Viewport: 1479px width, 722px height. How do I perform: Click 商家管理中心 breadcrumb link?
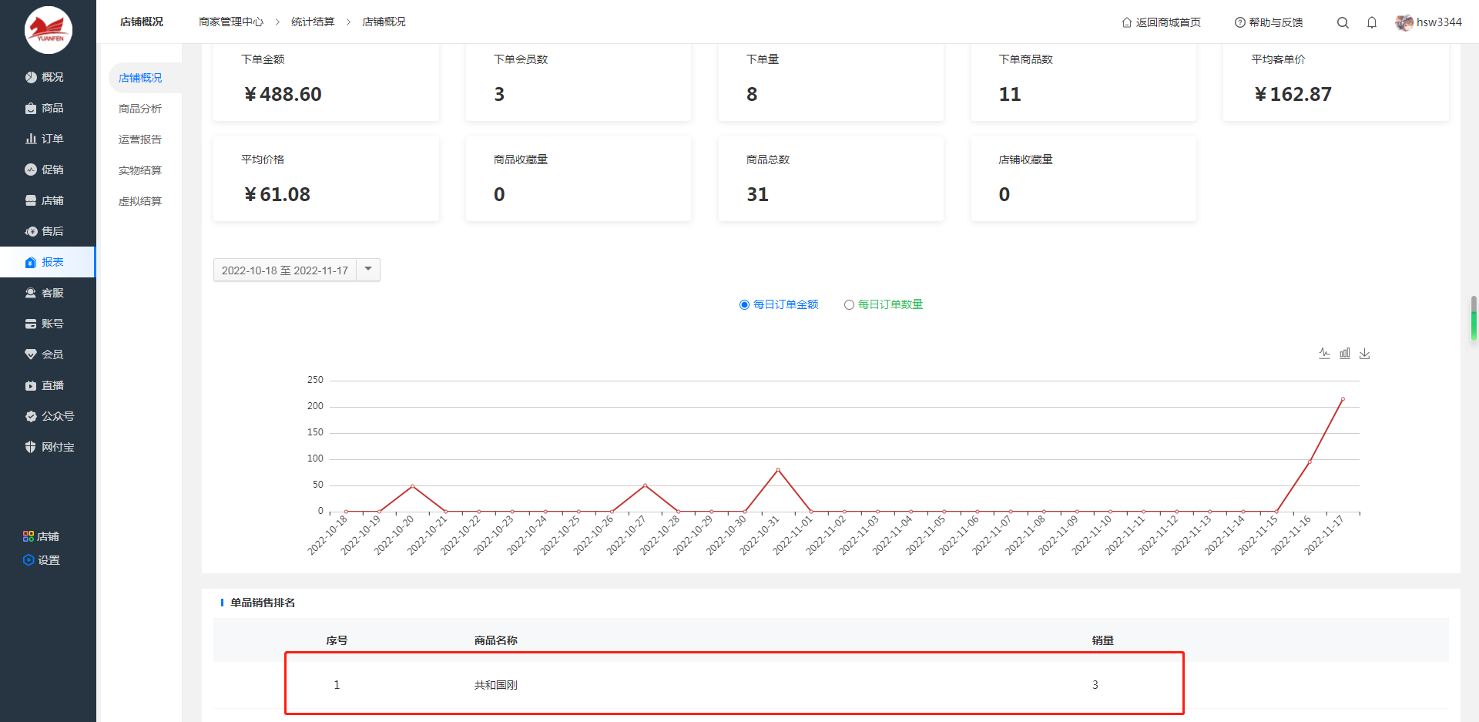click(x=231, y=22)
